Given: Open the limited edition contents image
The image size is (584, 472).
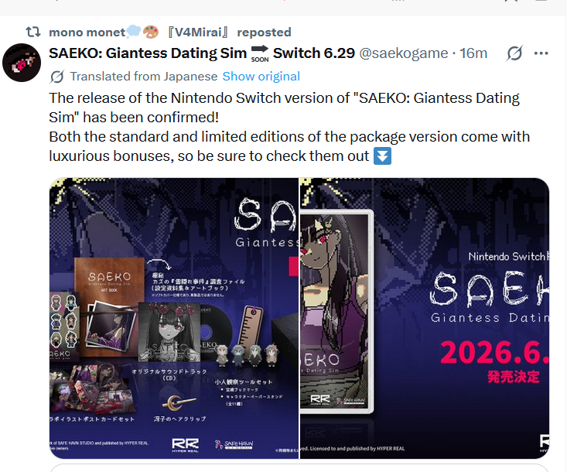Looking at the screenshot, I should [174, 318].
